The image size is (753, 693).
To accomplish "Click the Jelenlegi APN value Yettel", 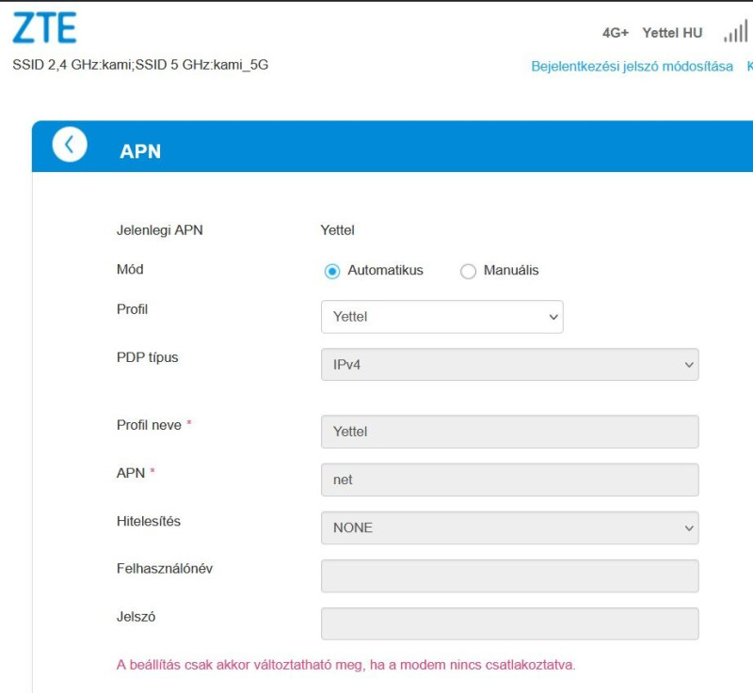I will (337, 230).
